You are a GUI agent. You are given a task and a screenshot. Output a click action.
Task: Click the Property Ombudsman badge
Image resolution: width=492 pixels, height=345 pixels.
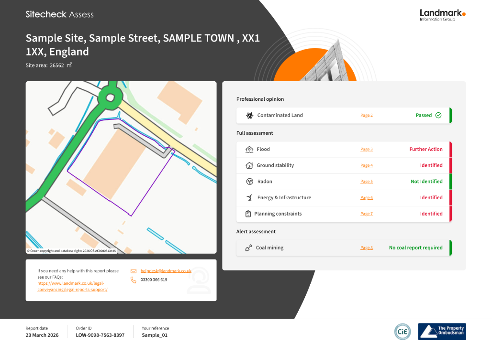[442, 331]
